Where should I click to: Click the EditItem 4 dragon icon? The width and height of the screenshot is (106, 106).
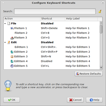pyautogui.click(x=12, y=61)
